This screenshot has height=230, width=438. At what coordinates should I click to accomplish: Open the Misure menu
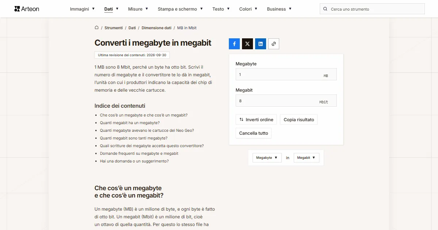tap(138, 9)
